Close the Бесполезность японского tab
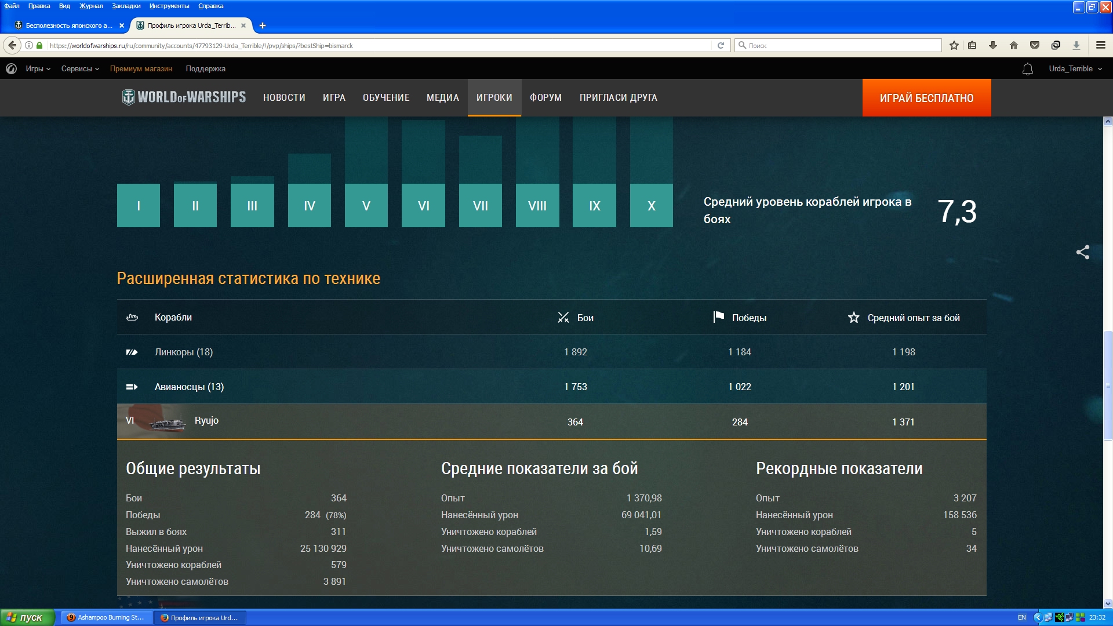The width and height of the screenshot is (1113, 626). [122, 26]
